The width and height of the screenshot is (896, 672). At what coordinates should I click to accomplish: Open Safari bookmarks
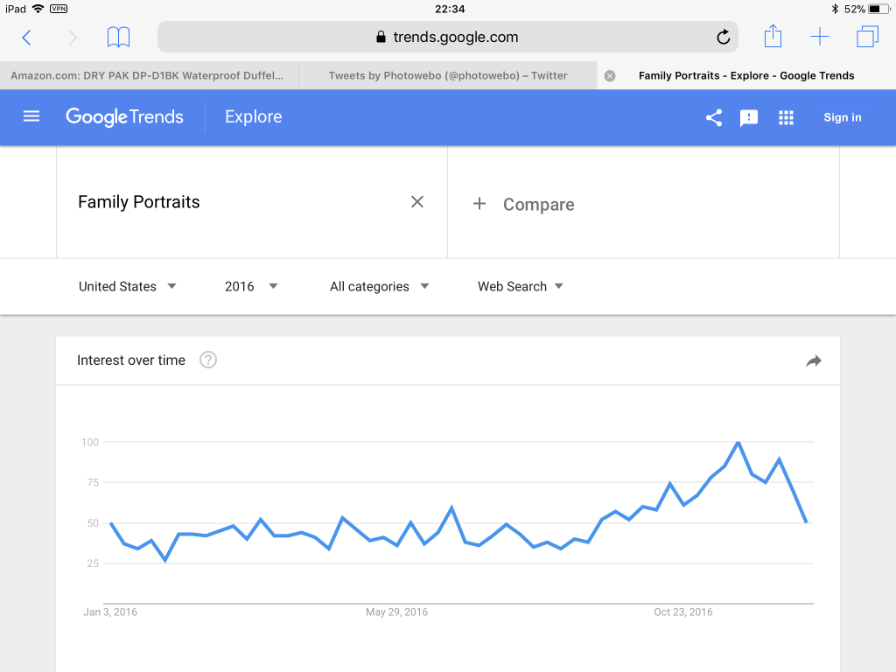coord(118,37)
